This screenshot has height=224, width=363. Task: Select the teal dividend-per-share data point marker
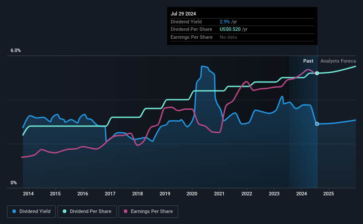coord(317,73)
